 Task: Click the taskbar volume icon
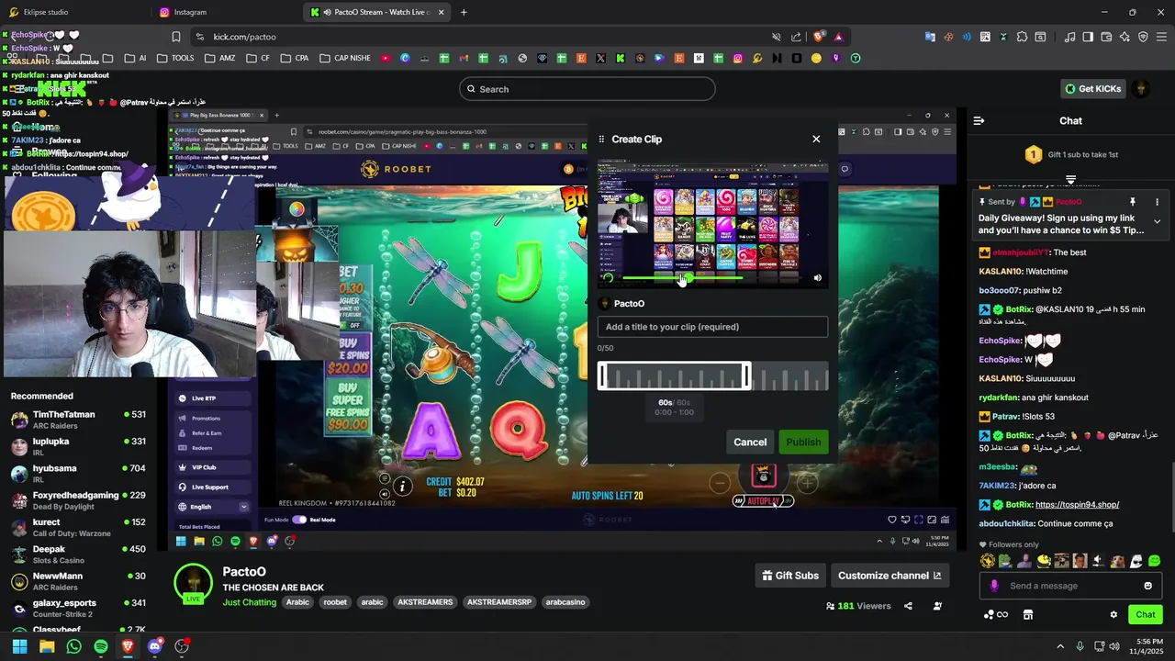[1114, 646]
